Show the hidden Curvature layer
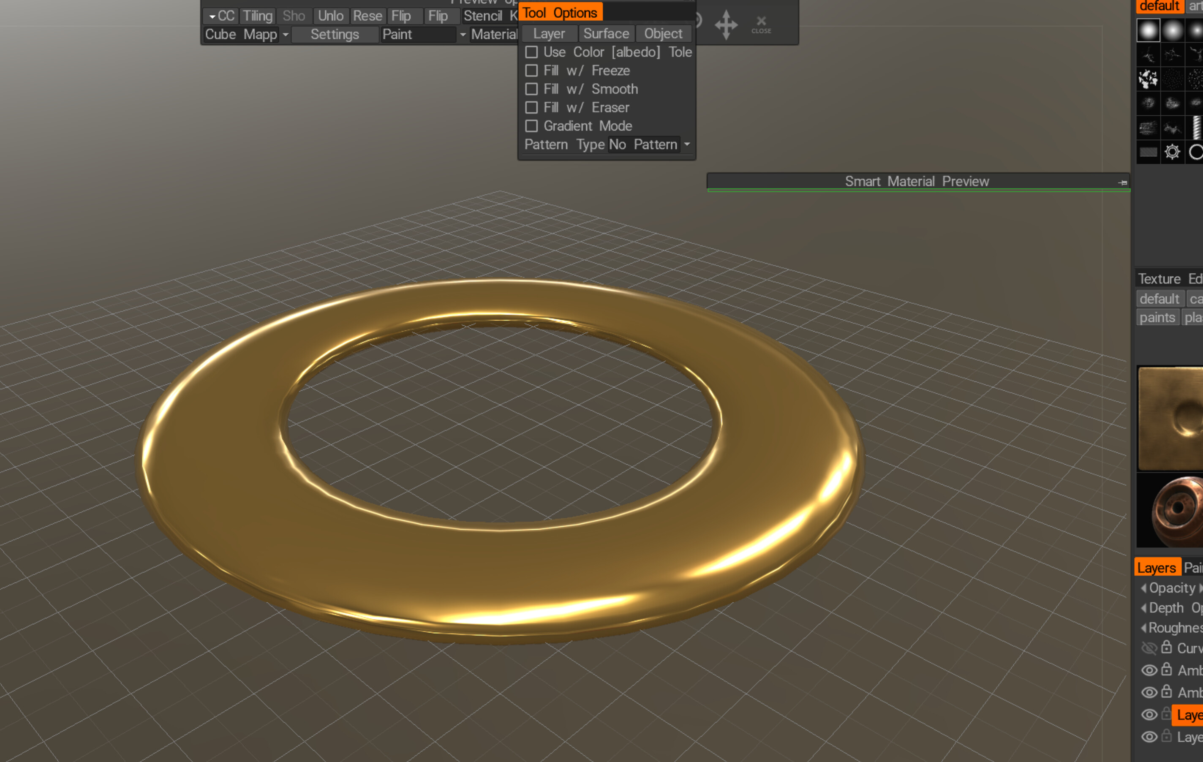 pyautogui.click(x=1149, y=648)
